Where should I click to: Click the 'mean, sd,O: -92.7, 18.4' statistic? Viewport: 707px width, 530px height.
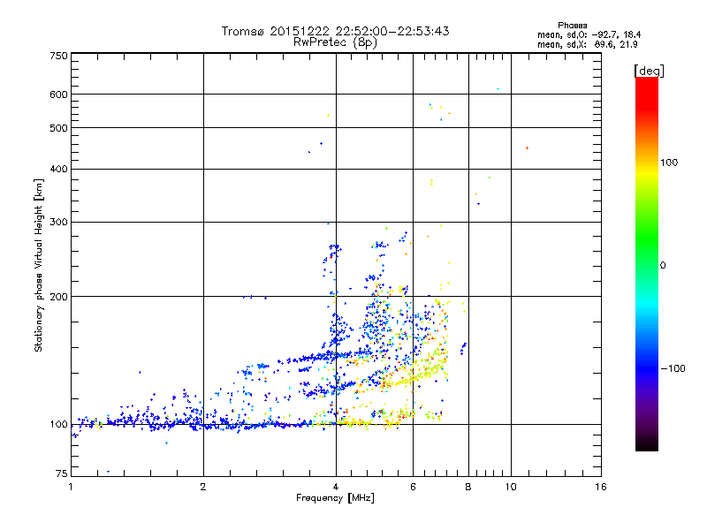(x=589, y=34)
